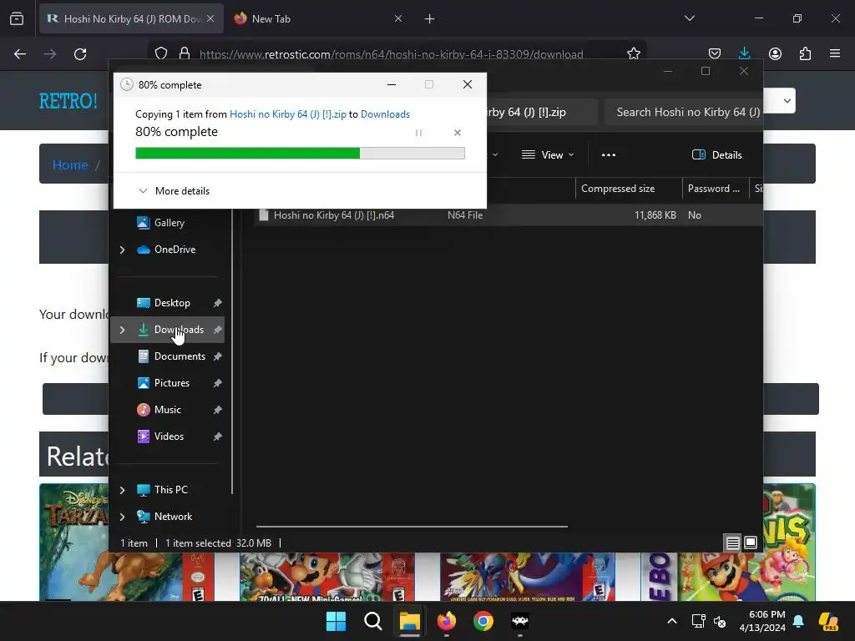Viewport: 855px width, 641px height.
Task: Open taskbar Search
Action: tap(373, 621)
